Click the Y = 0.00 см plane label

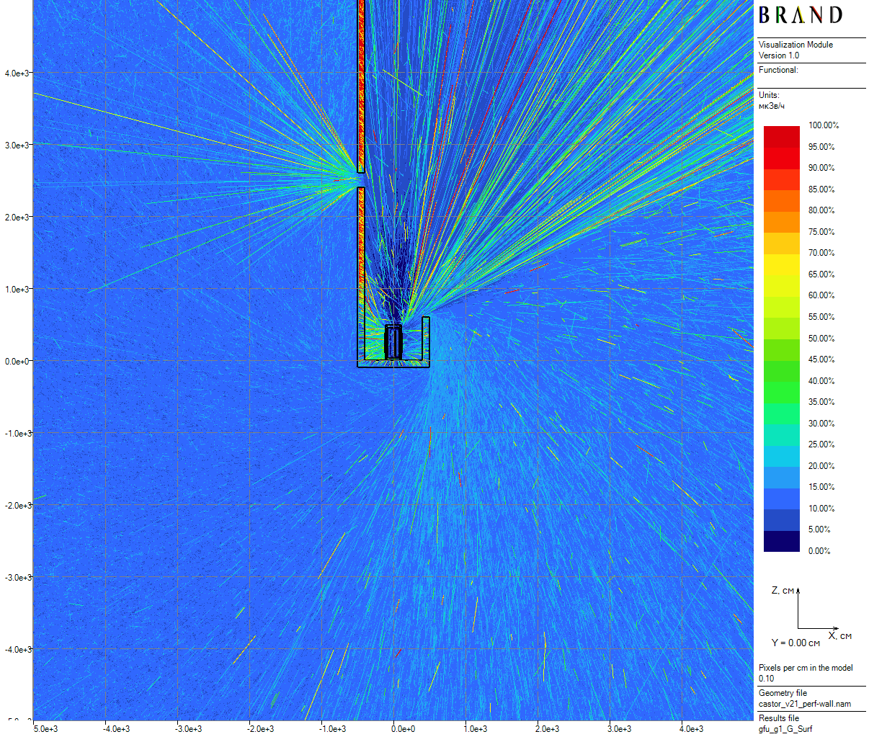(x=796, y=643)
